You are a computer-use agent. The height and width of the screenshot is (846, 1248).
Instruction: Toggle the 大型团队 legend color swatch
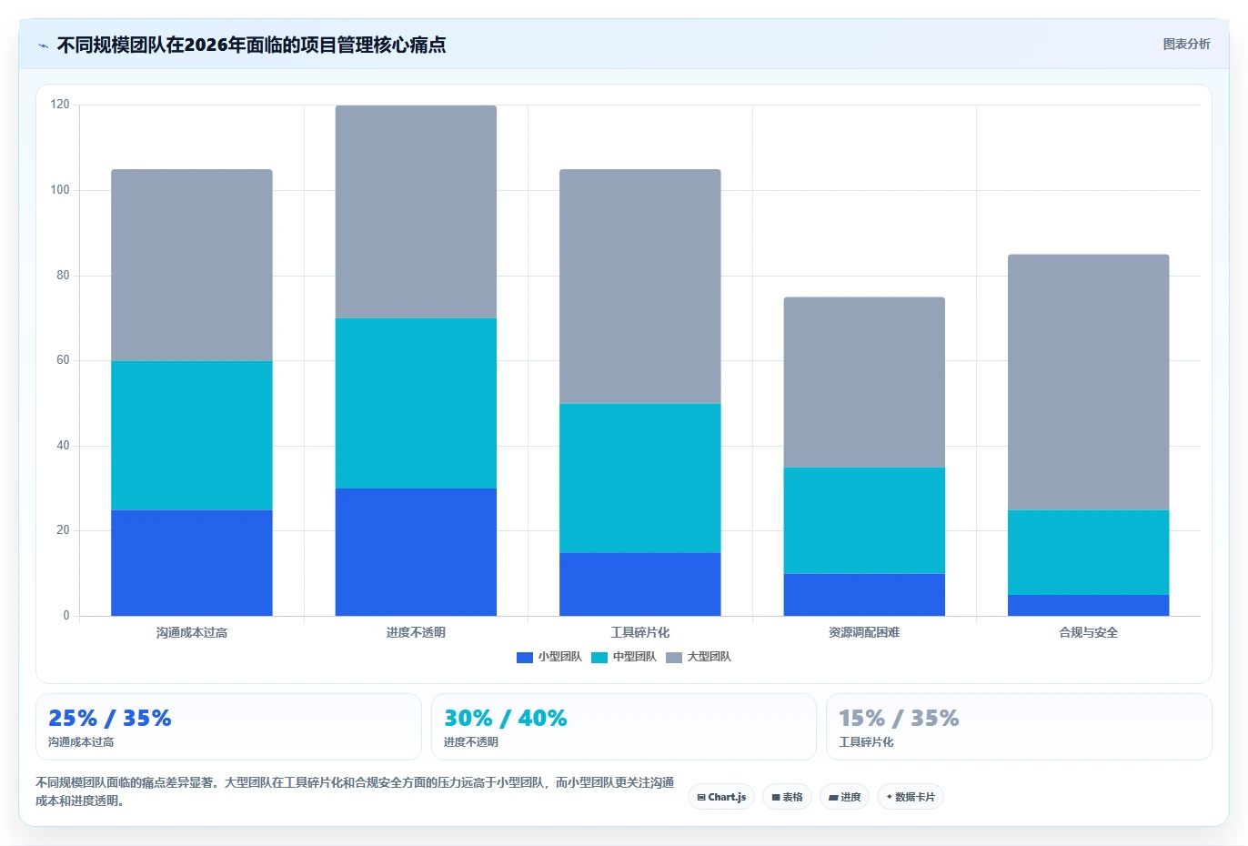click(673, 658)
